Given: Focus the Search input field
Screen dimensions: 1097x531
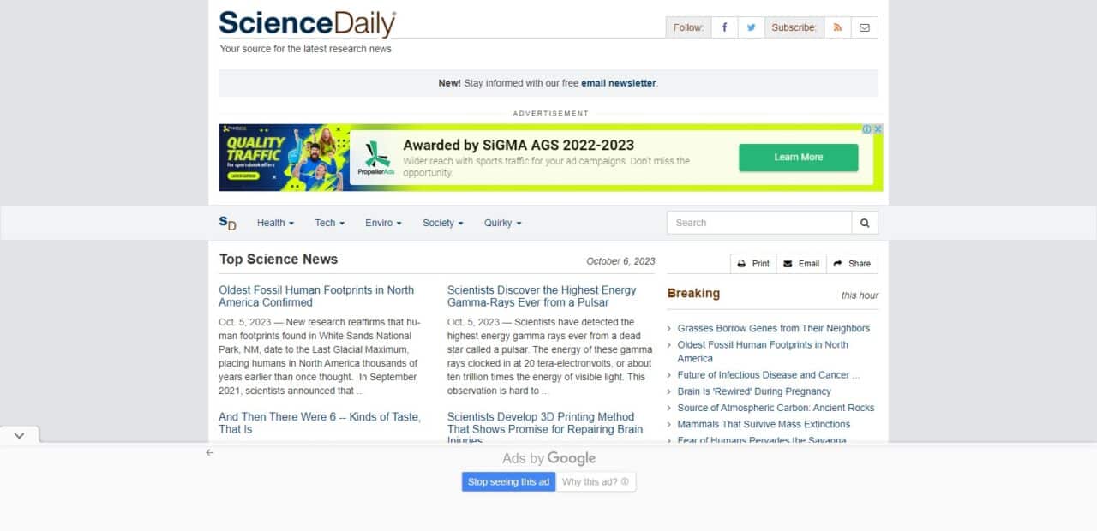Looking at the screenshot, I should click(x=759, y=223).
